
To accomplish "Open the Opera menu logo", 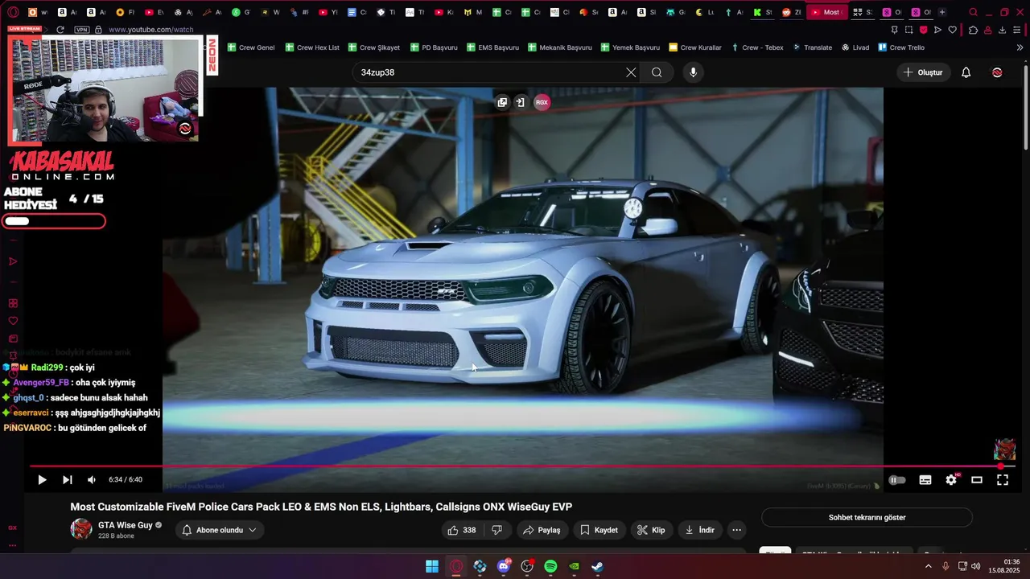I will pos(13,12).
